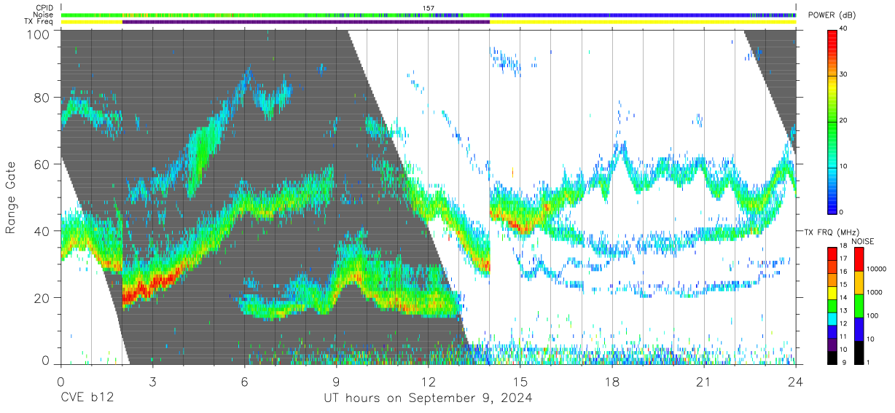The height and width of the screenshot is (413, 895).
Task: Click the 24 hour tick on time axis
Action: [x=795, y=382]
